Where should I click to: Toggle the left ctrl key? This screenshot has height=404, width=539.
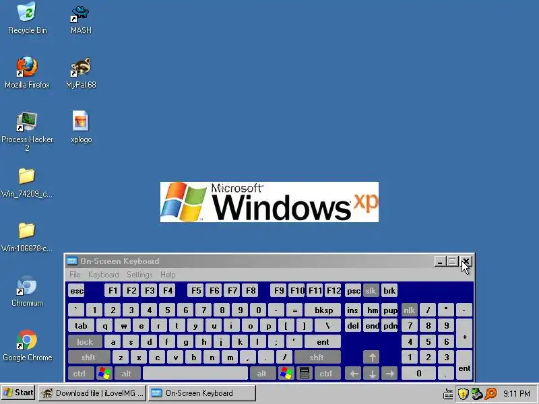coord(80,373)
